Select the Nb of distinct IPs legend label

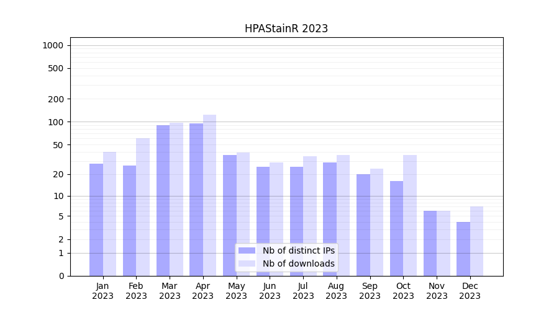click(x=298, y=250)
